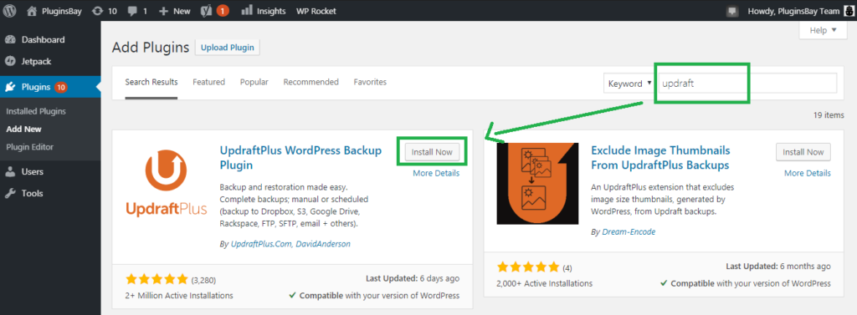This screenshot has height=315, width=857.
Task: Open the Dream-Encode author link
Action: (x=629, y=231)
